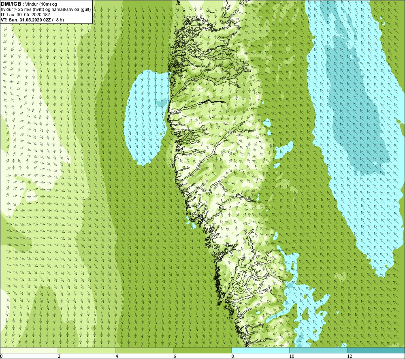Click the 'IT: Lau. 30. 05. 2020 18Z' line
405x359 pixels.
[26, 15]
